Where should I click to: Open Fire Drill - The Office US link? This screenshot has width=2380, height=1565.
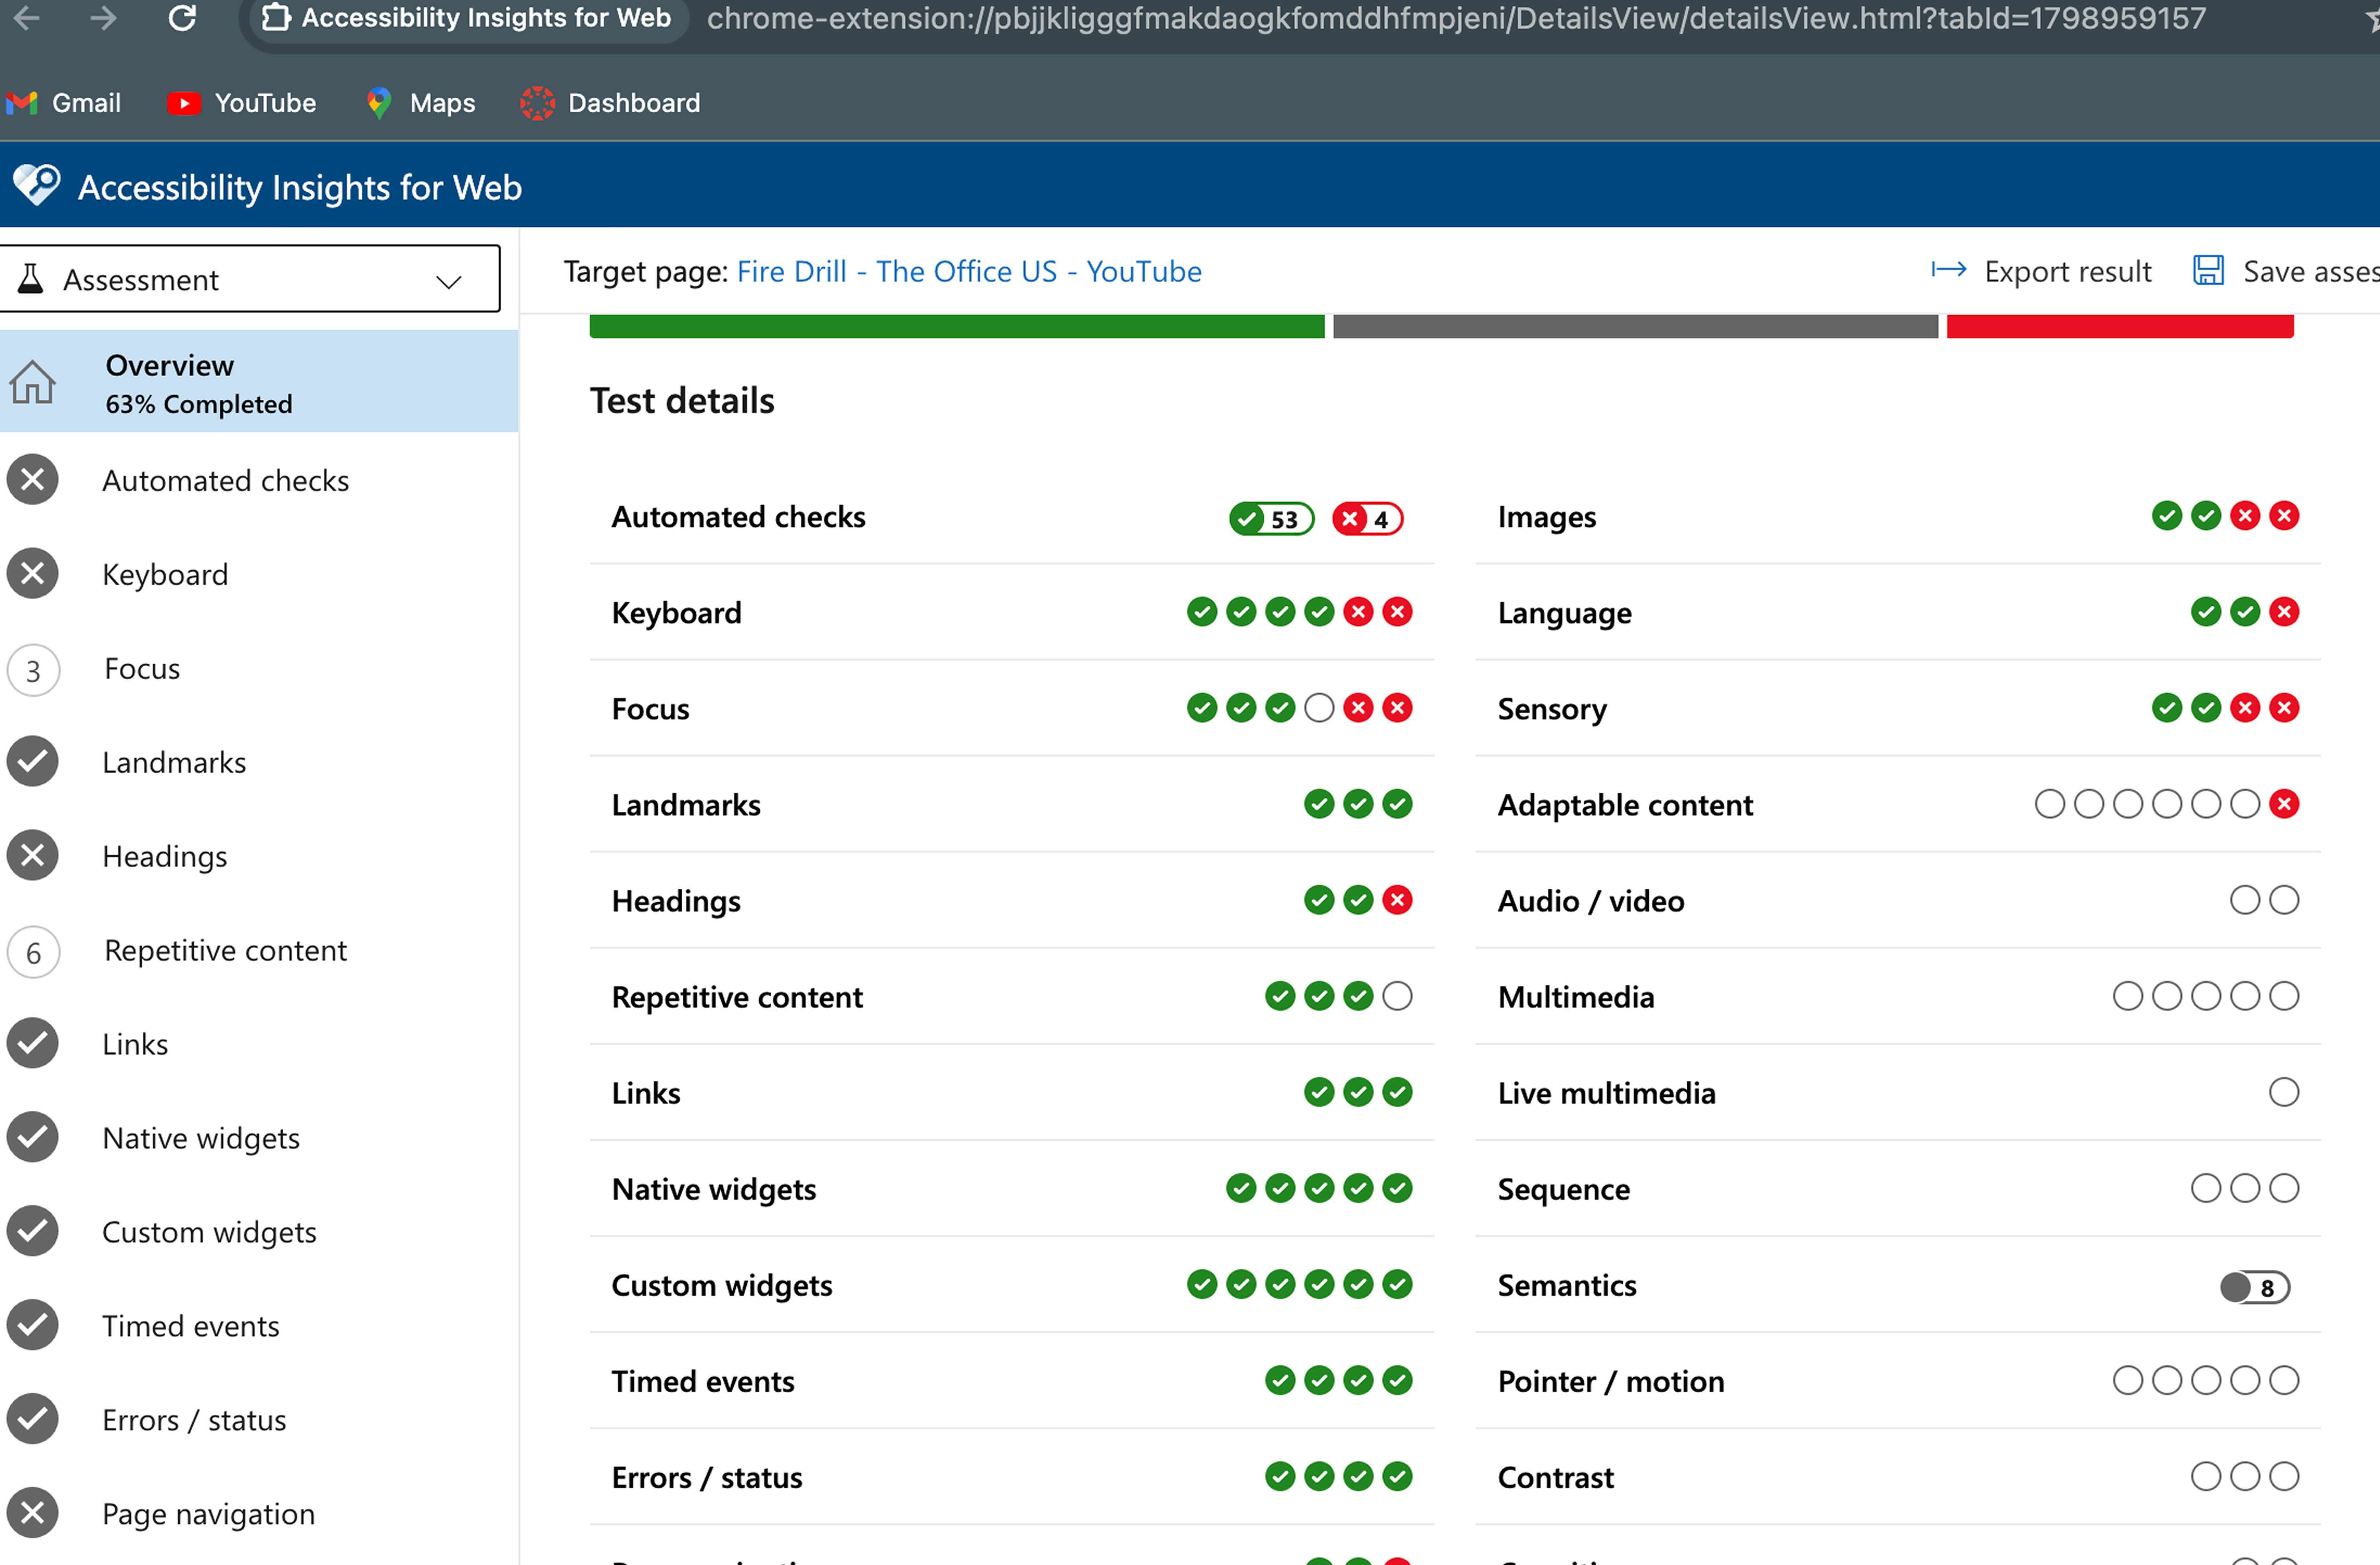point(968,271)
